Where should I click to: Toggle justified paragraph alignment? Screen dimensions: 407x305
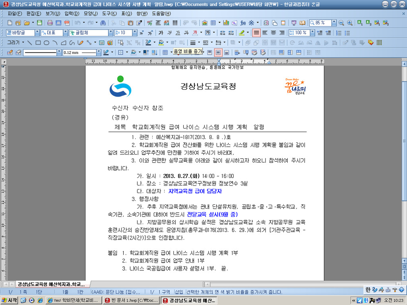[256, 33]
